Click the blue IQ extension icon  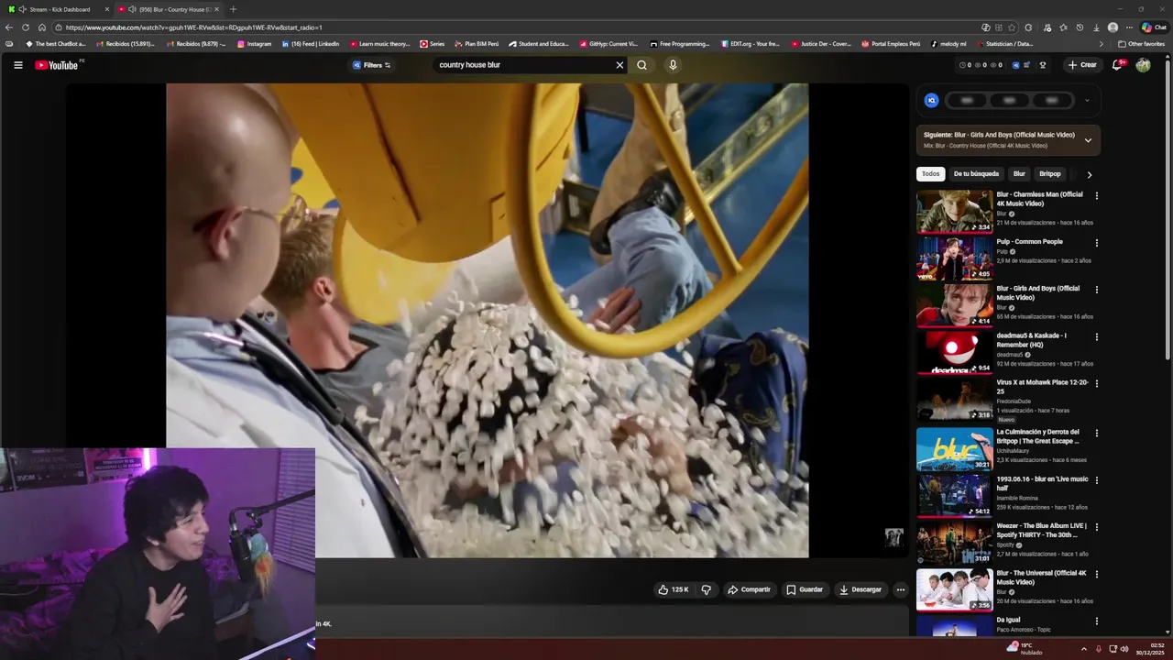(931, 101)
